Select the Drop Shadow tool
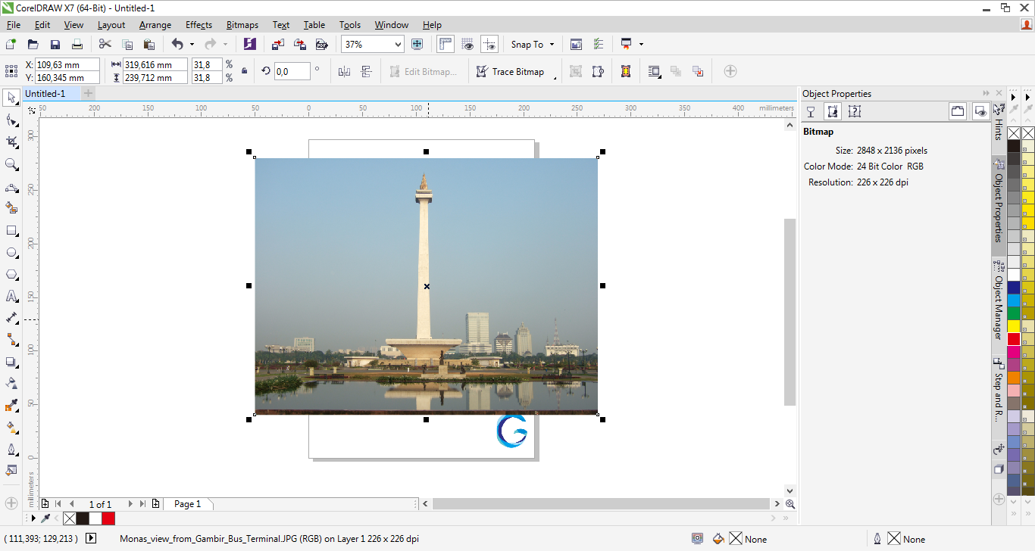The image size is (1035, 551). 11,362
